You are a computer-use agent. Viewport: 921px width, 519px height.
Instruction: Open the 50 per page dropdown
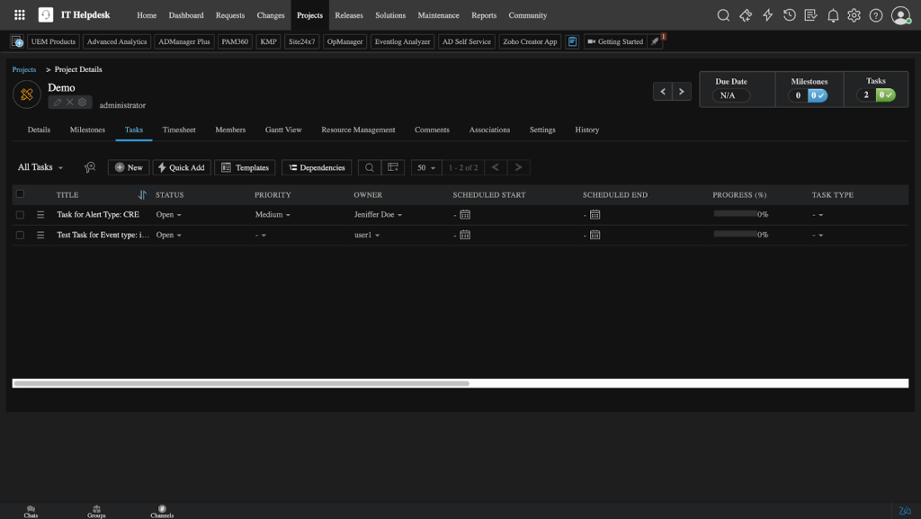425,167
